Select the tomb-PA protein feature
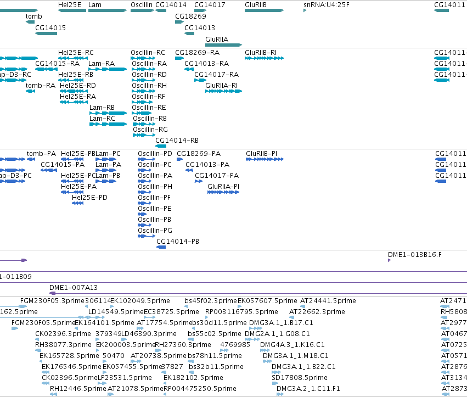The height and width of the screenshot is (397, 467). click(31, 159)
